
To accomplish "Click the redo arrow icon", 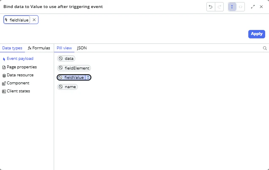I will click(x=219, y=7).
